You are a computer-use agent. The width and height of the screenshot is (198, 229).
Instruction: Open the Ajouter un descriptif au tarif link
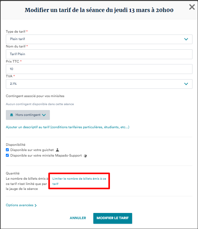point(67,127)
